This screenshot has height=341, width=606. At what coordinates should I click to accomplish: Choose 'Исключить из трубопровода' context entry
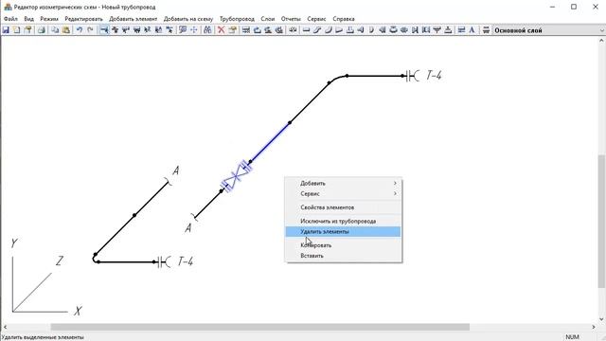click(343, 221)
